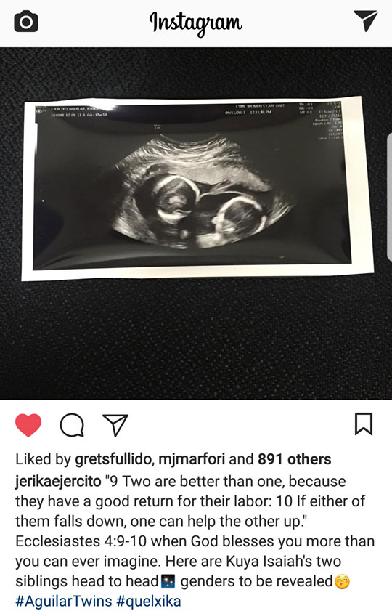Unlike the post with red heart
The height and width of the screenshot is (611, 392).
(28, 425)
